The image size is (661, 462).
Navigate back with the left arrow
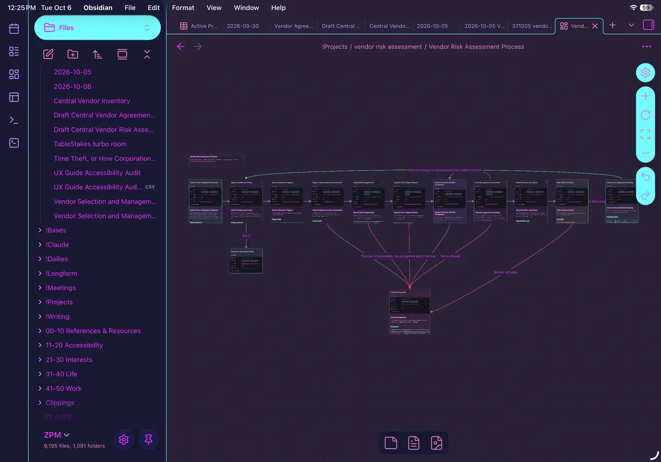tap(181, 46)
